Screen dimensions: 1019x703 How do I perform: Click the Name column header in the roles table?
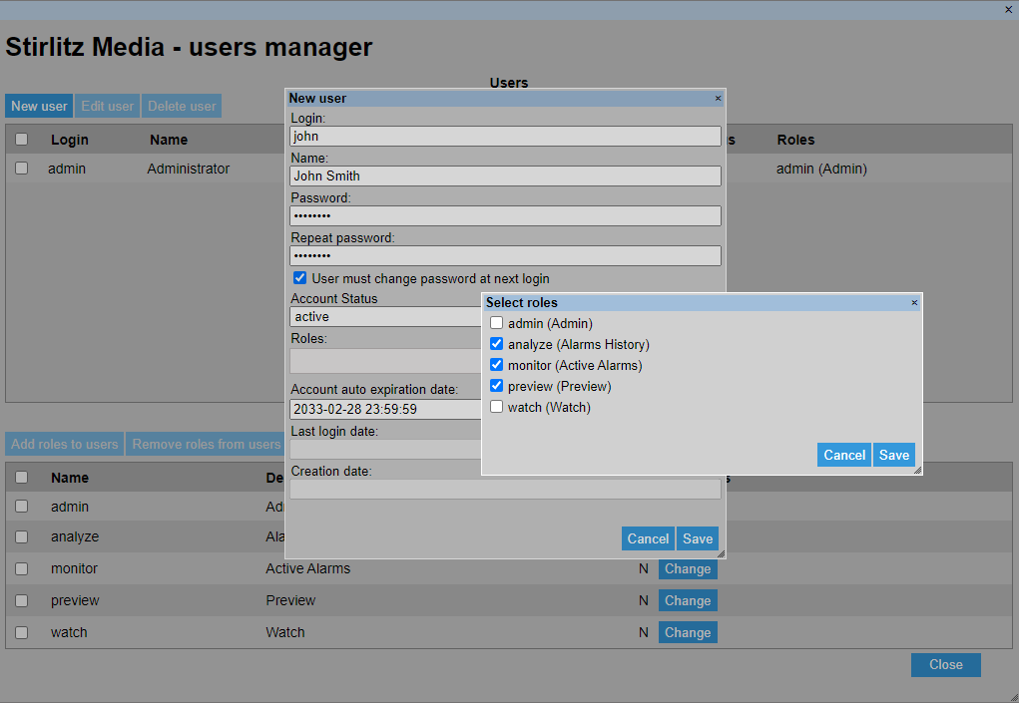point(70,478)
